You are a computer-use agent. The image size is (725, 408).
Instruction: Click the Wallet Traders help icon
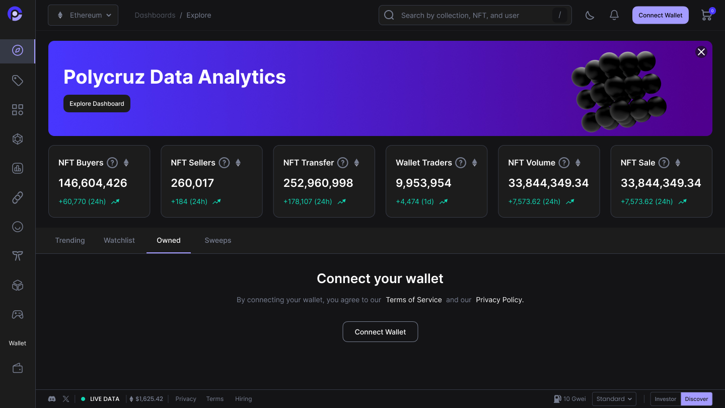tap(461, 163)
